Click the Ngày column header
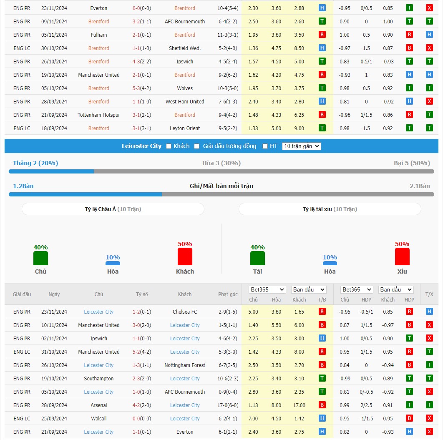The image size is (443, 440). tap(54, 294)
